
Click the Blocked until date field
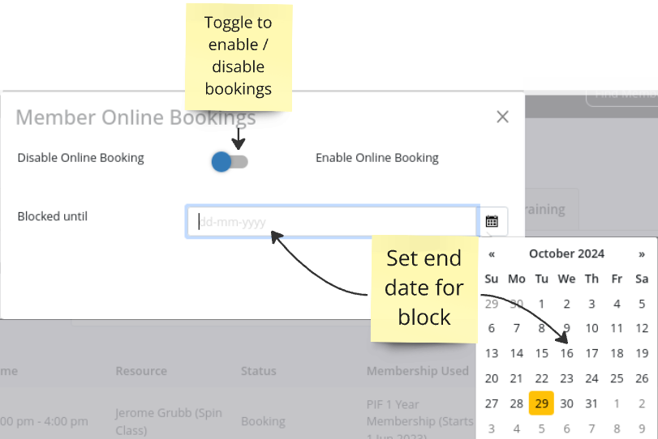coord(332,221)
